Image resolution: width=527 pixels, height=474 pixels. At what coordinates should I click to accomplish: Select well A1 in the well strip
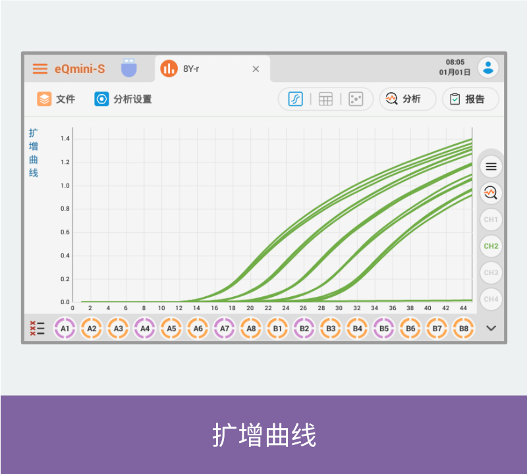click(65, 328)
